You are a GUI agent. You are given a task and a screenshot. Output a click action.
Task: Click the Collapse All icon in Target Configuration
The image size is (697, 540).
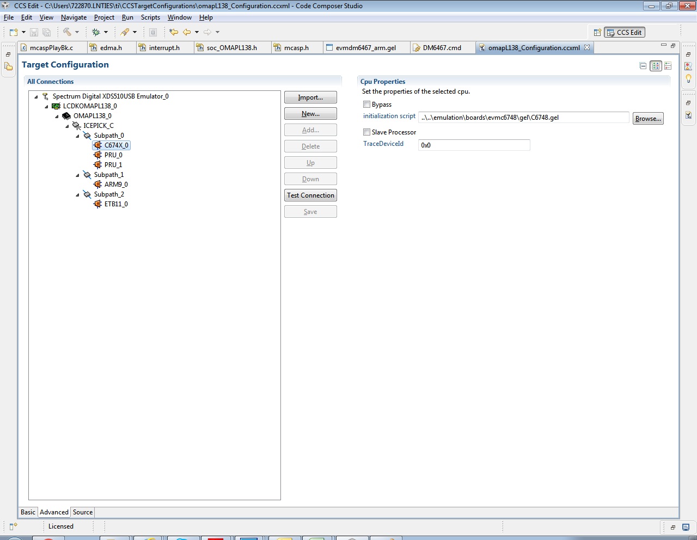643,66
